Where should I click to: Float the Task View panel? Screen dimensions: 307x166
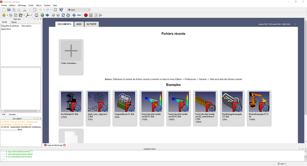tap(37, 19)
